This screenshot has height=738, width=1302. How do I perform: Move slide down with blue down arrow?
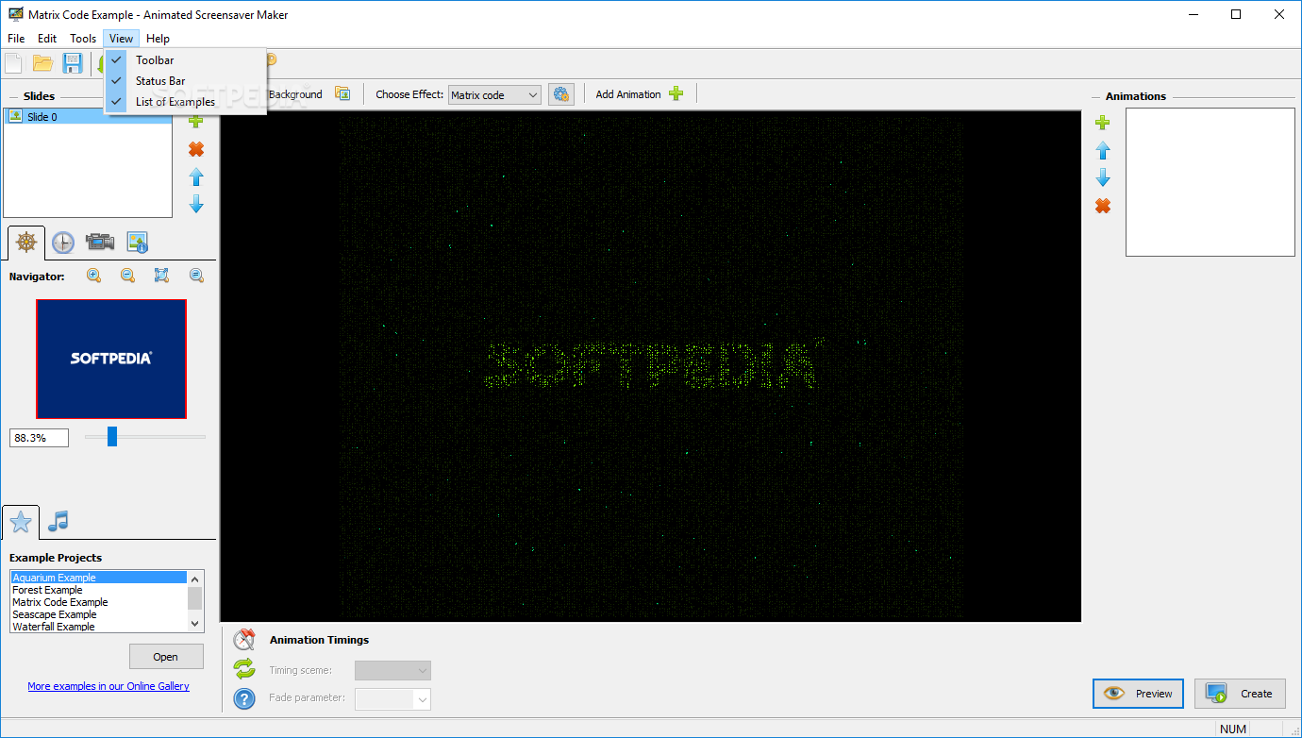[x=196, y=203]
